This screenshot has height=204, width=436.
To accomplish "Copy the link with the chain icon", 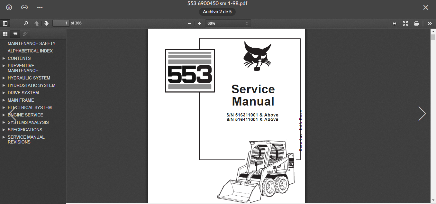I will point(24,7).
